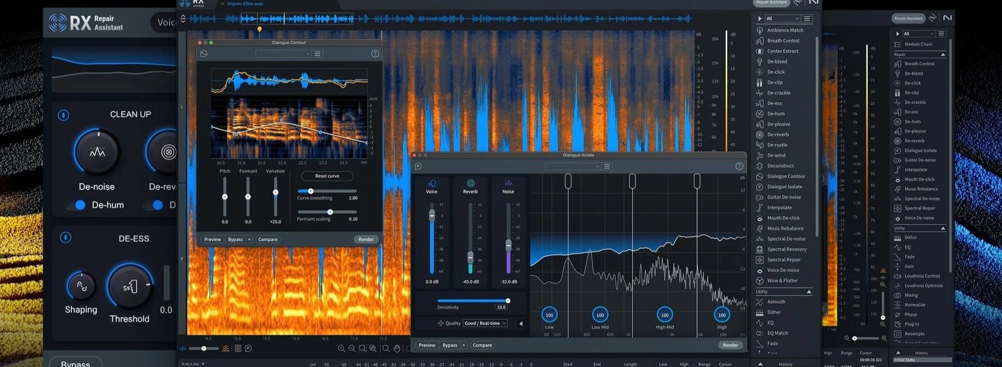Screen dimensions: 1002x367
Task: Click Compare in Dialogue Contour window
Action: point(267,239)
